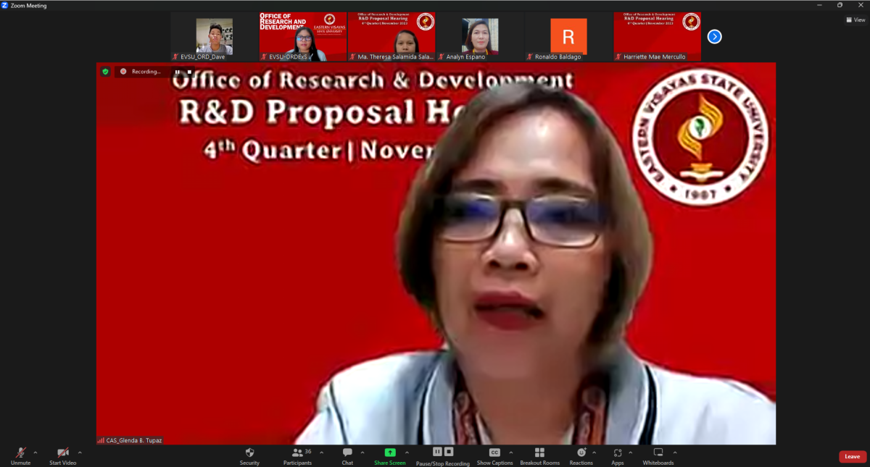
Task: Expand the arrow next to Share Screen
Action: tap(408, 453)
